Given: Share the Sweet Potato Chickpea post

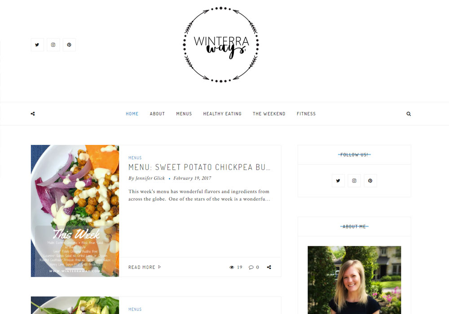Looking at the screenshot, I should pyautogui.click(x=269, y=267).
